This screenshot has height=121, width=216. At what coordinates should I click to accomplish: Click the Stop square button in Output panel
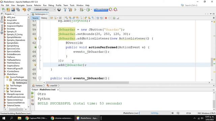click(x=32, y=100)
